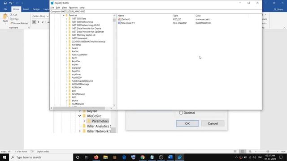Screen dimensions: 287x161
Task: Click the 'Type here to search' box
Action: tap(41, 157)
